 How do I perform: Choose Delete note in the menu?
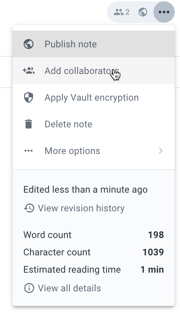click(94, 124)
